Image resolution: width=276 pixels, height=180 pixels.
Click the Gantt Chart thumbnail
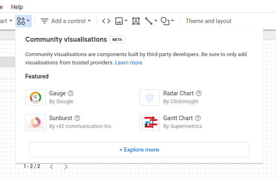click(x=150, y=122)
